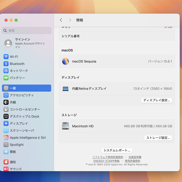Click the macOS Sequoia logo icon
This screenshot has height=182, width=182.
pyautogui.click(x=66, y=61)
